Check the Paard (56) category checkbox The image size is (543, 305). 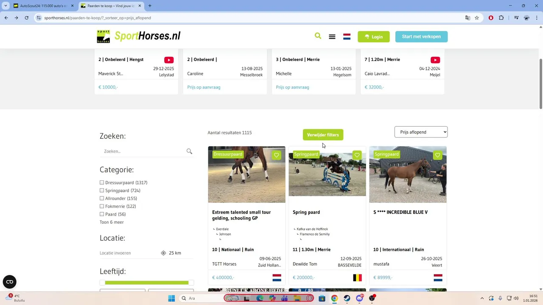102,214
